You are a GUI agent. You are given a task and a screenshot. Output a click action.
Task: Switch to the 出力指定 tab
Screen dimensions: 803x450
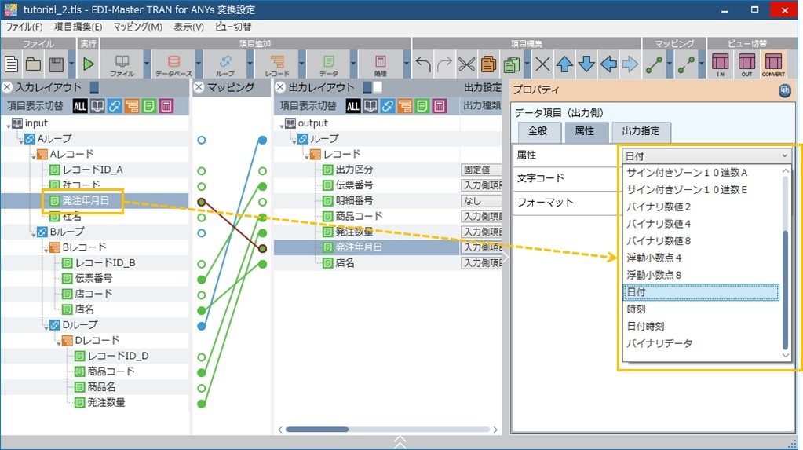(641, 131)
